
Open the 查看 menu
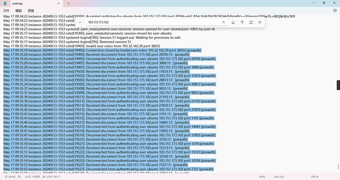point(31,10)
